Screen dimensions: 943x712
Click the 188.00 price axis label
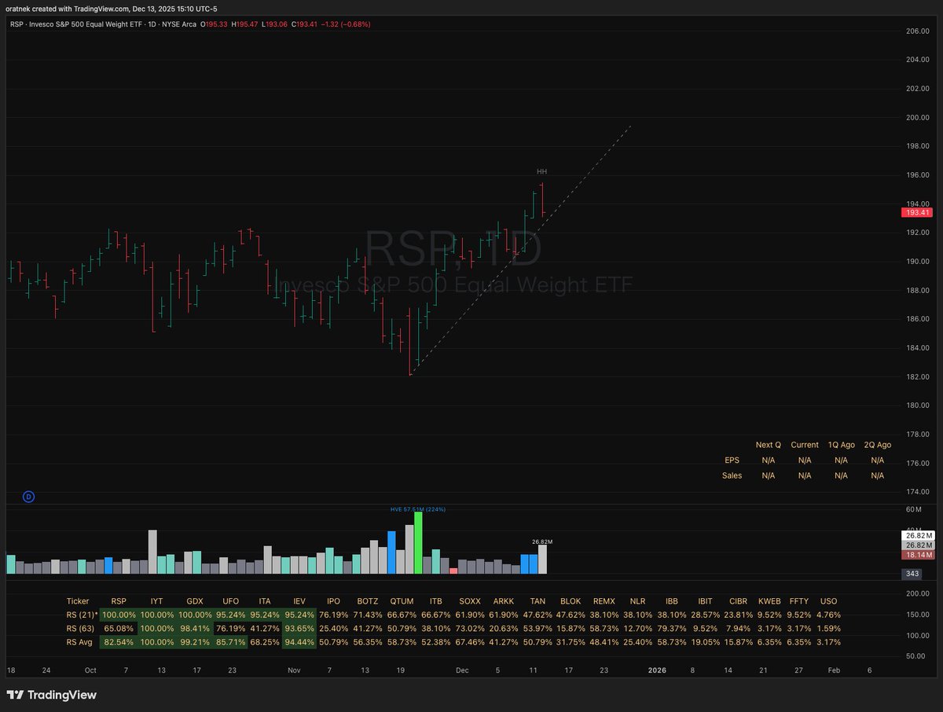[x=917, y=290]
